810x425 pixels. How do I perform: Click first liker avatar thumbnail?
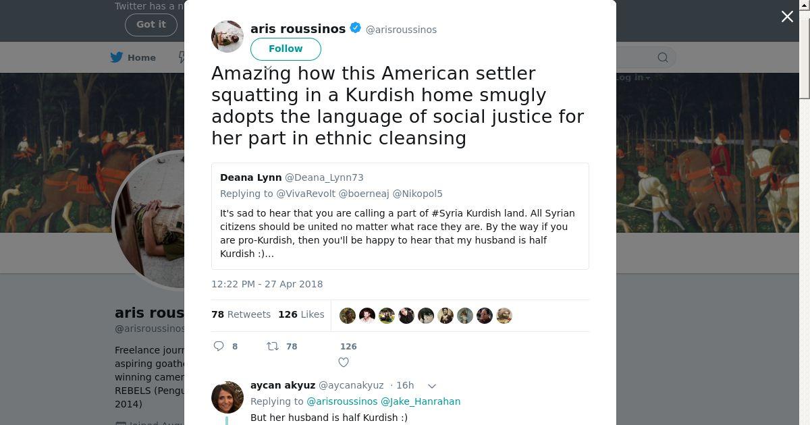(348, 316)
